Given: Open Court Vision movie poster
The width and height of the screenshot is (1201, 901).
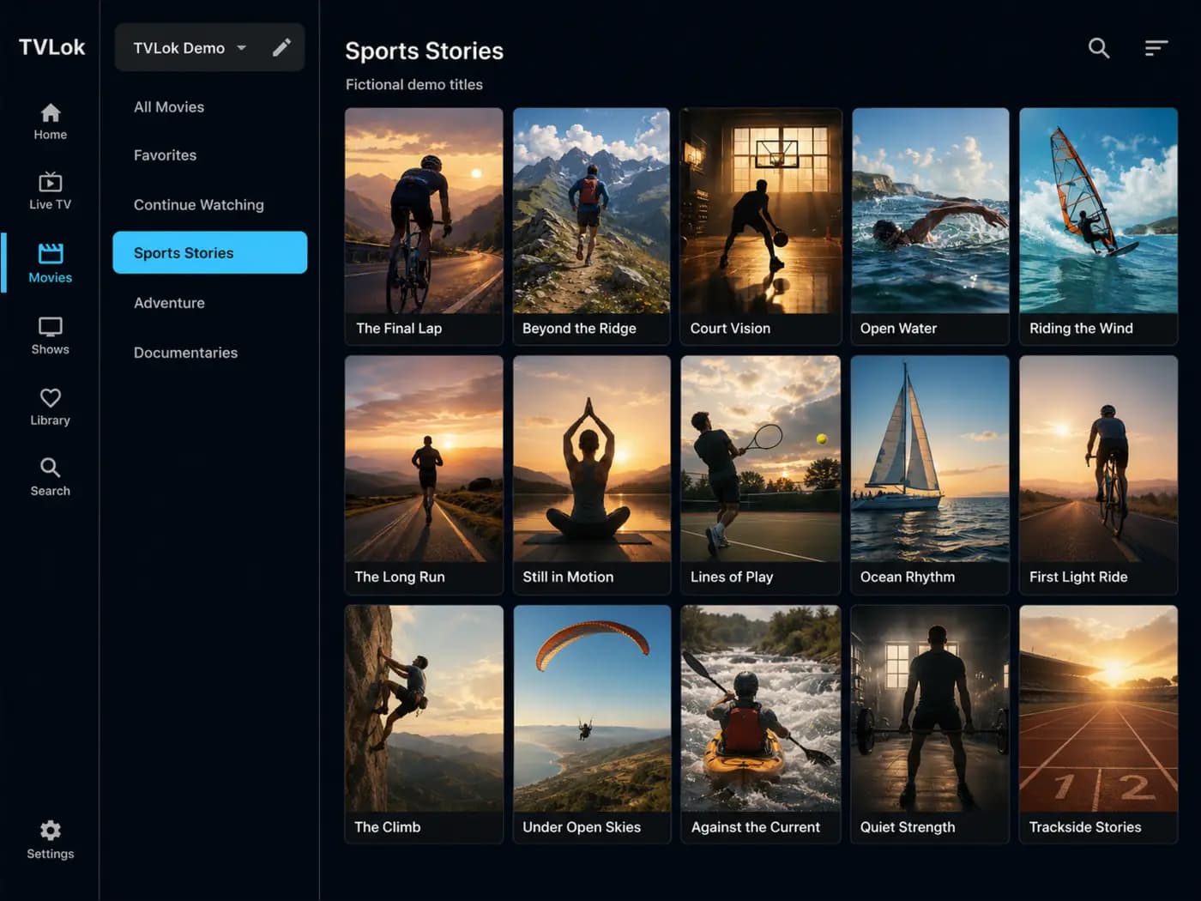Looking at the screenshot, I should point(760,227).
